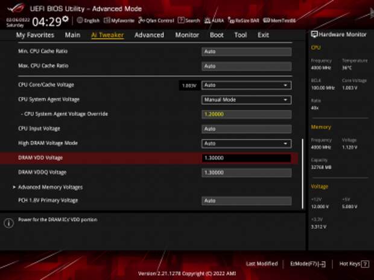Click Max. CPU Cache Ratio field
The width and height of the screenshot is (374, 280).
click(x=246, y=66)
